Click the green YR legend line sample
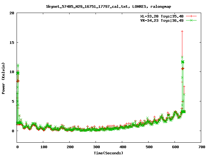Viewport: 208px width, 156px height. click(191, 20)
